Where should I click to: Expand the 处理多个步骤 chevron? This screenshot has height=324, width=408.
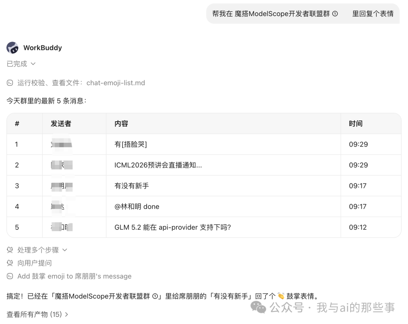(65, 250)
